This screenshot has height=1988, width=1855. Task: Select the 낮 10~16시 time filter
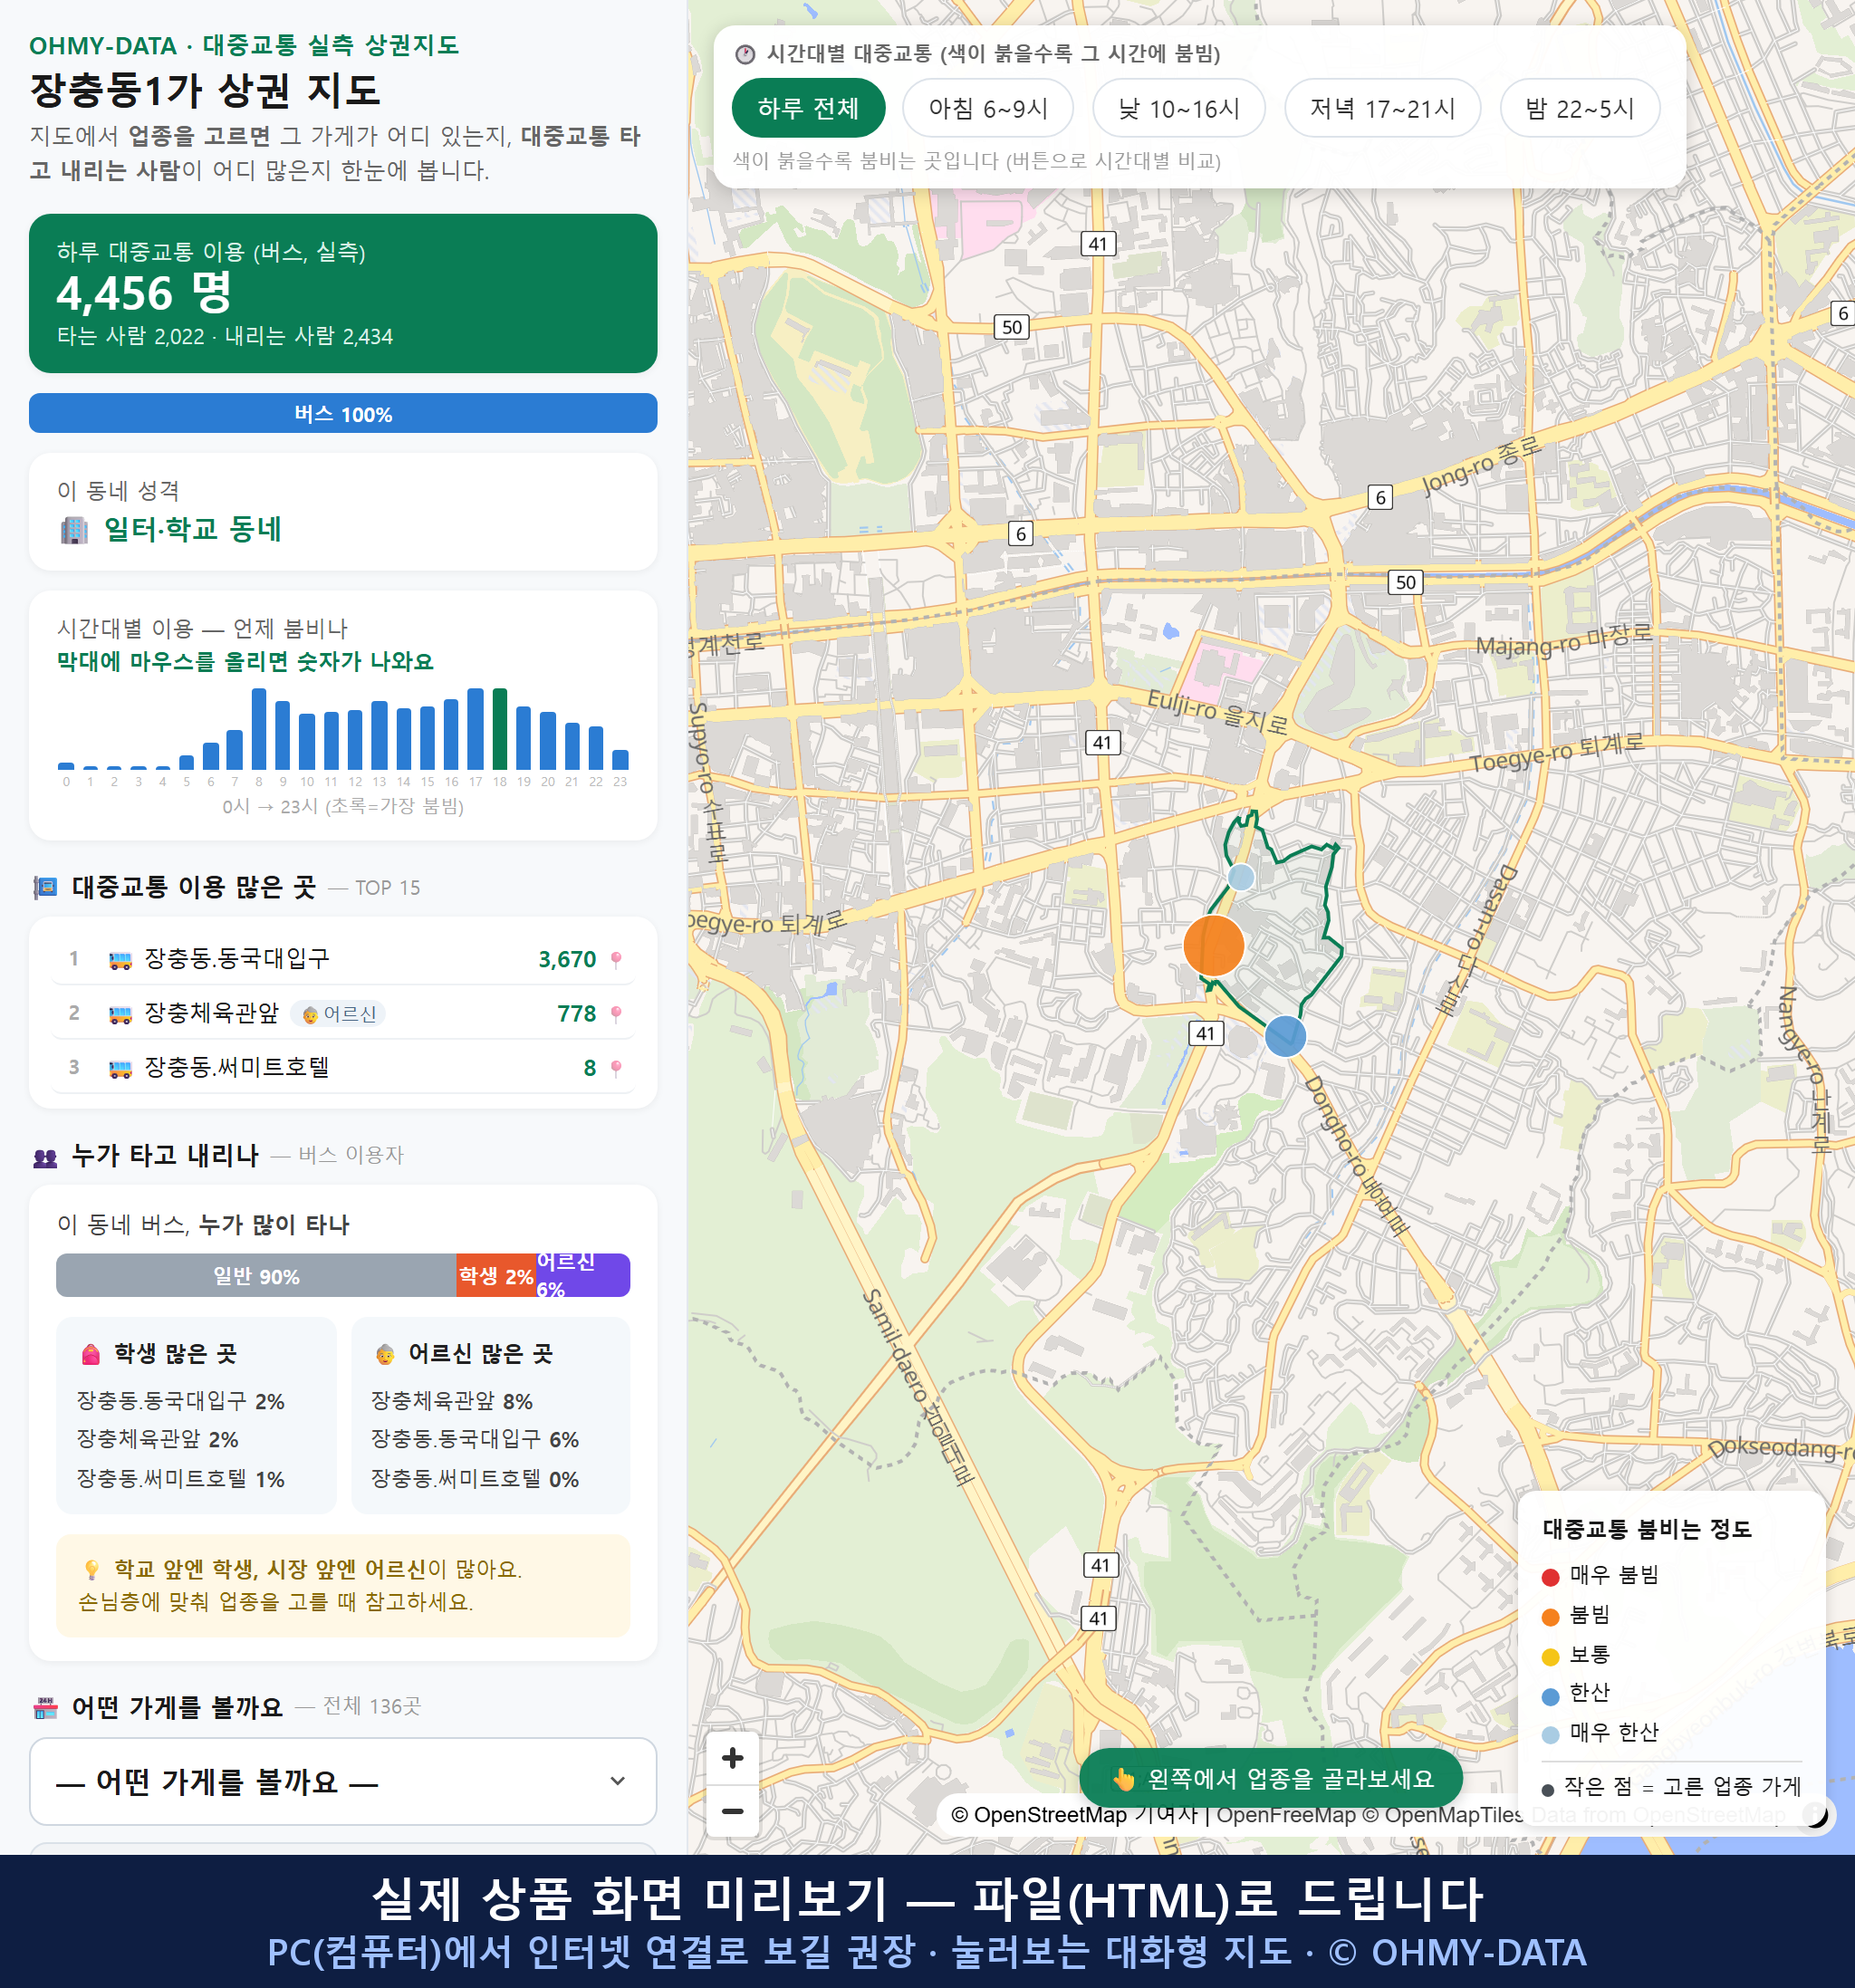tap(1178, 108)
